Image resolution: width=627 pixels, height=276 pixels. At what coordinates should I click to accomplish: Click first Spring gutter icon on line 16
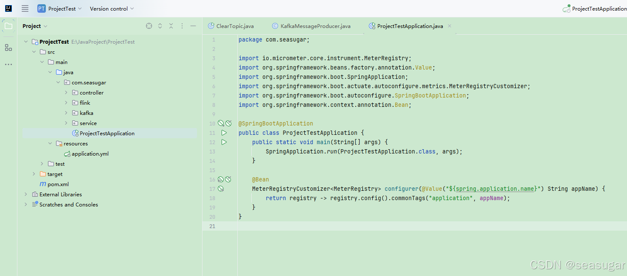tap(221, 179)
